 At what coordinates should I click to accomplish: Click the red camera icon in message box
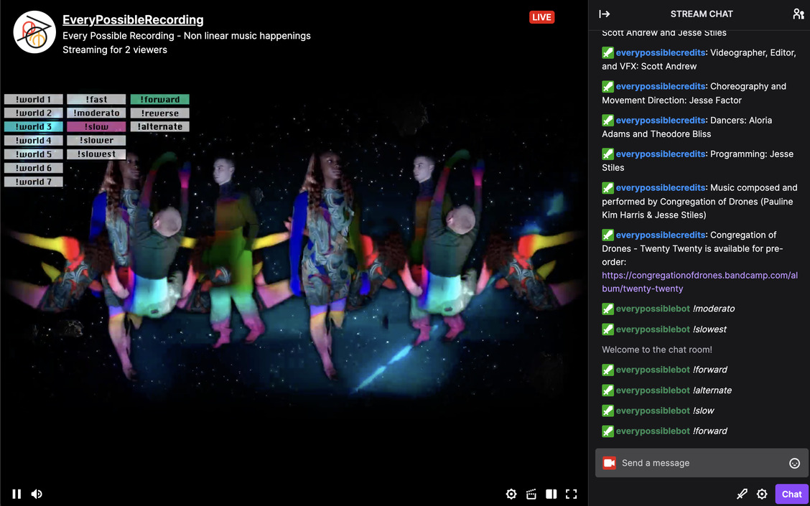coord(610,463)
